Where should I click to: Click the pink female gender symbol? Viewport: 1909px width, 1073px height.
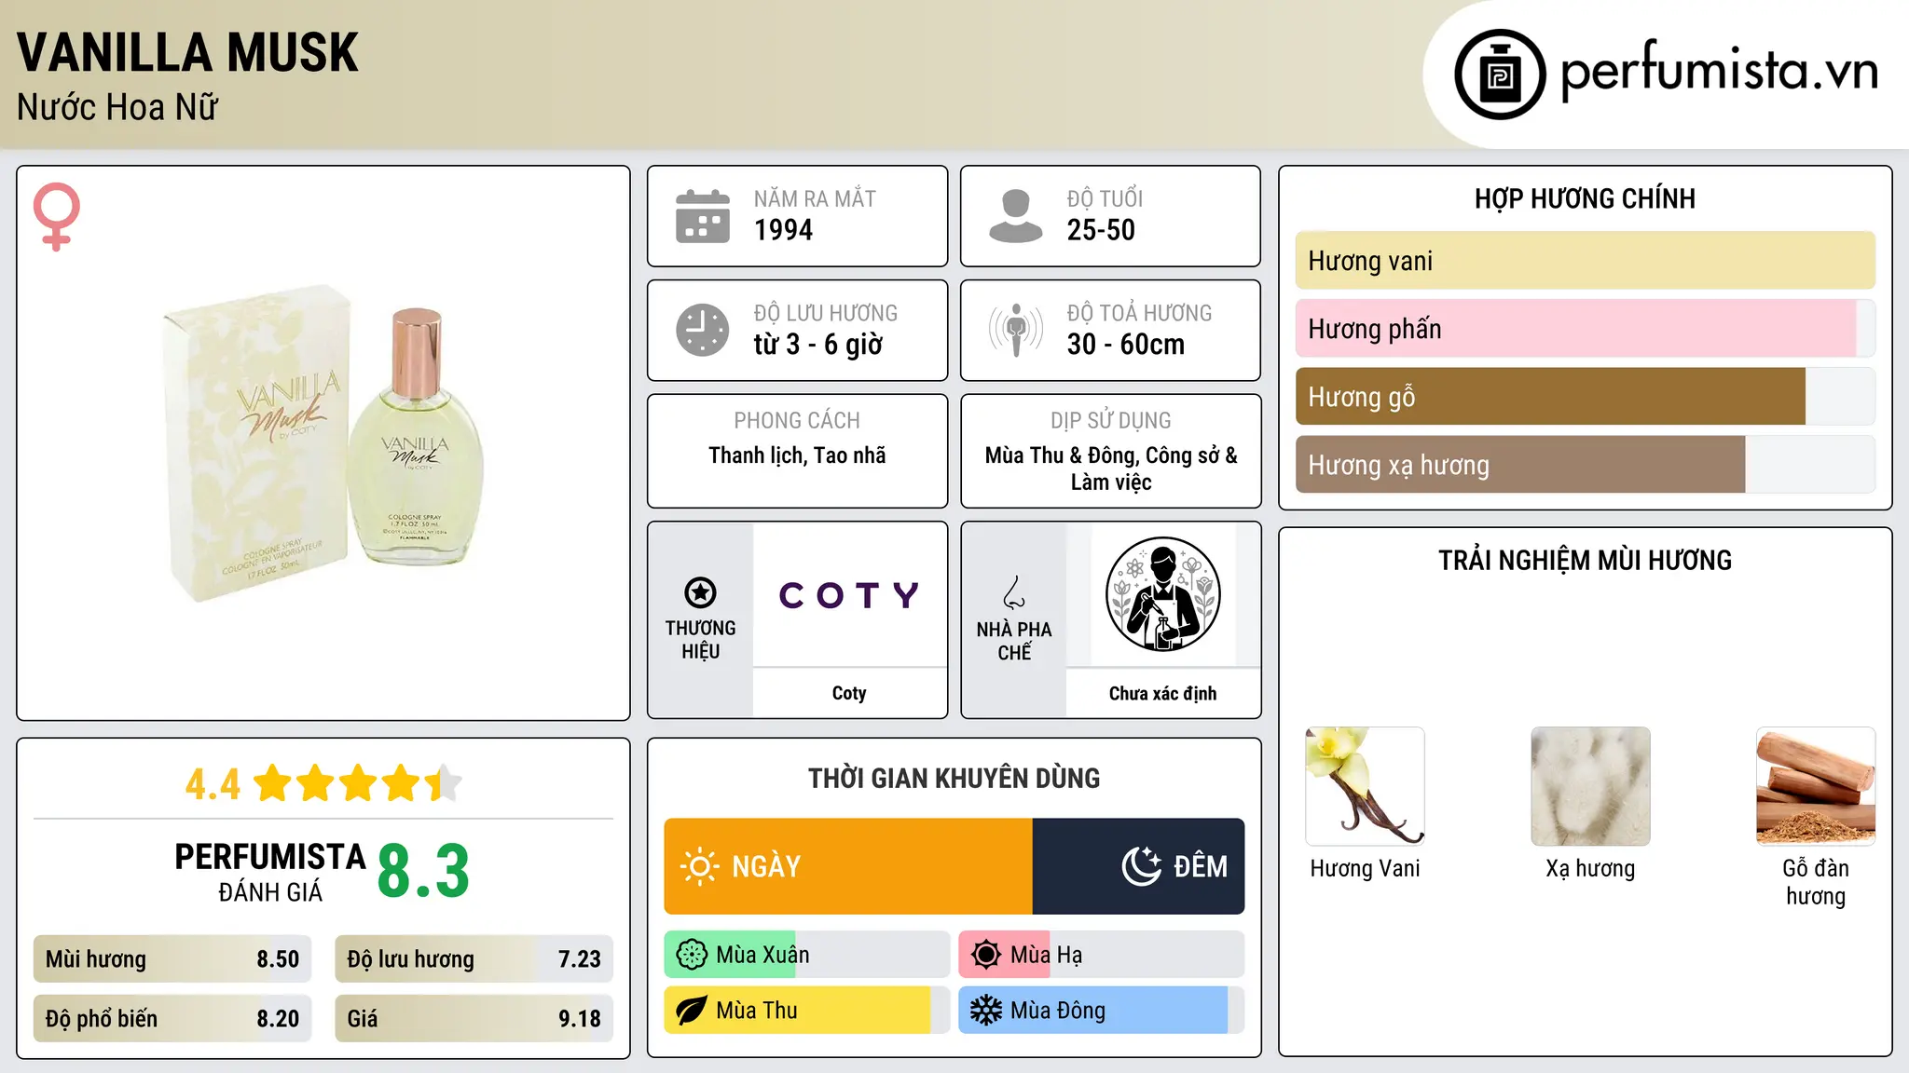point(57,216)
